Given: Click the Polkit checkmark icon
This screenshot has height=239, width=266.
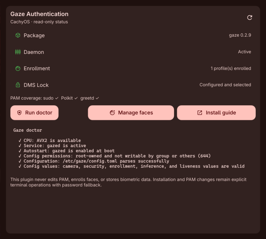Looking at the screenshot, I should (76, 98).
